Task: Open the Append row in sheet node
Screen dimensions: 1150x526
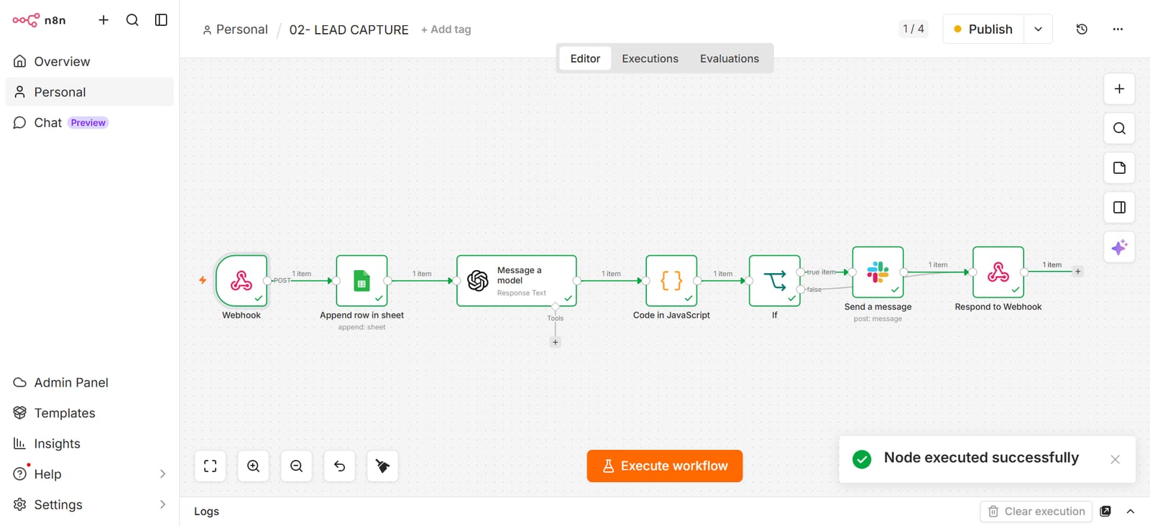Action: [362, 281]
